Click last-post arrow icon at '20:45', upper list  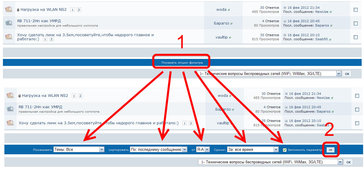click(285, 21)
